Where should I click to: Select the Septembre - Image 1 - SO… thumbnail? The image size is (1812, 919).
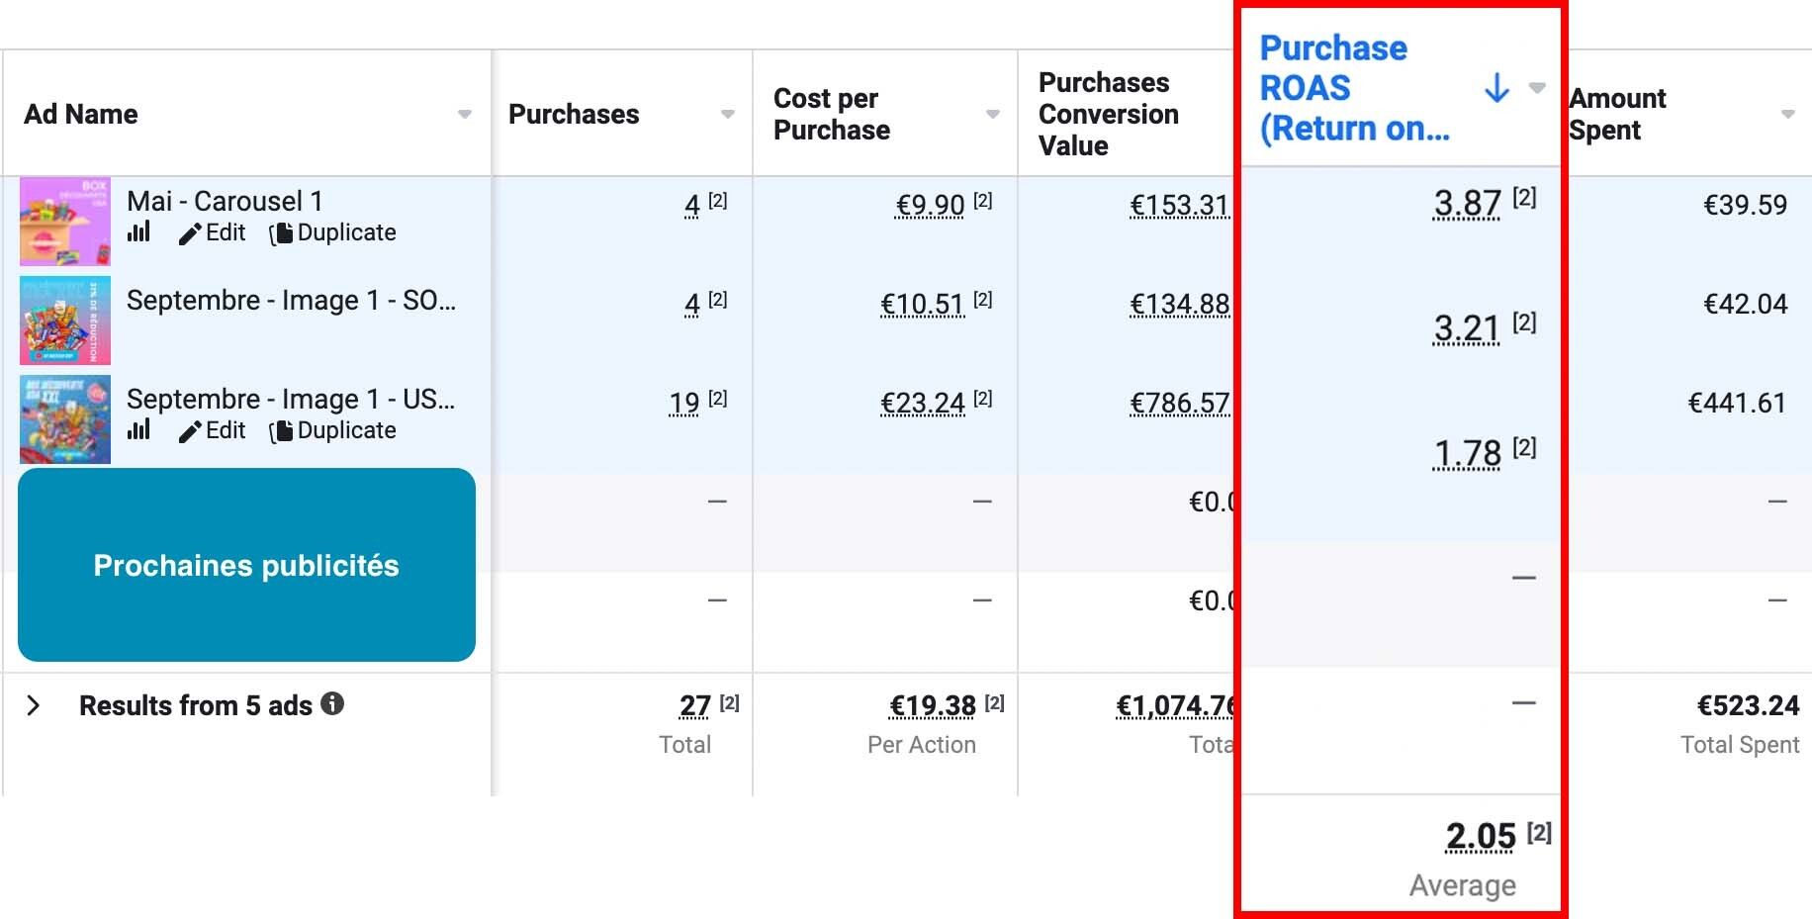pos(65,321)
